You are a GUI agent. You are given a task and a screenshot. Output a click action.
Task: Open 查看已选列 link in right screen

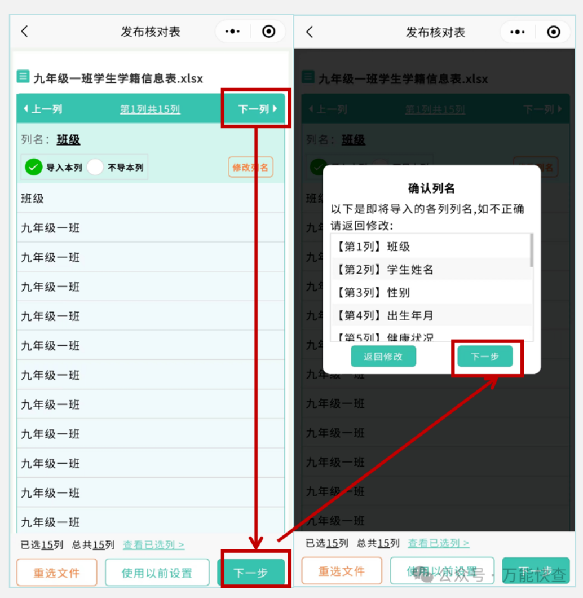439,543
